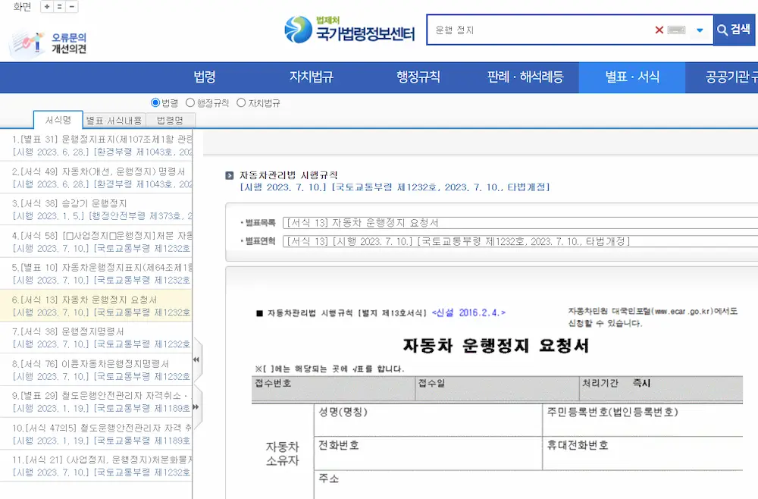Viewport: 758px width, 499px height.
Task: Click the zoom in plus screen button
Action: coord(47,7)
